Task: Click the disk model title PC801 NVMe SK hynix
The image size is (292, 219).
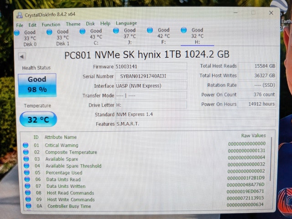Action: 113,55
